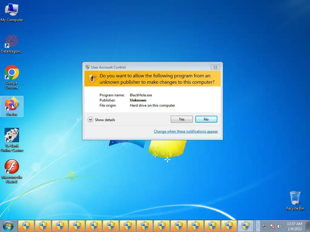The width and height of the screenshot is (310, 232).
Task: Click the Firefox desktop shortcut
Action: click(12, 106)
